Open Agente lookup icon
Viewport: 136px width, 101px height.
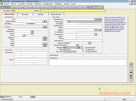point(99,30)
